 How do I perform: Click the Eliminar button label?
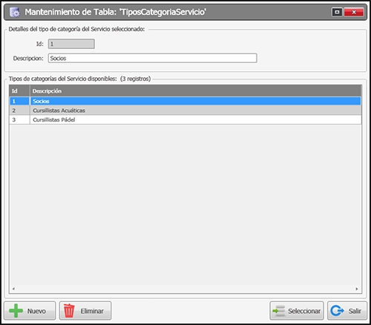(92, 311)
